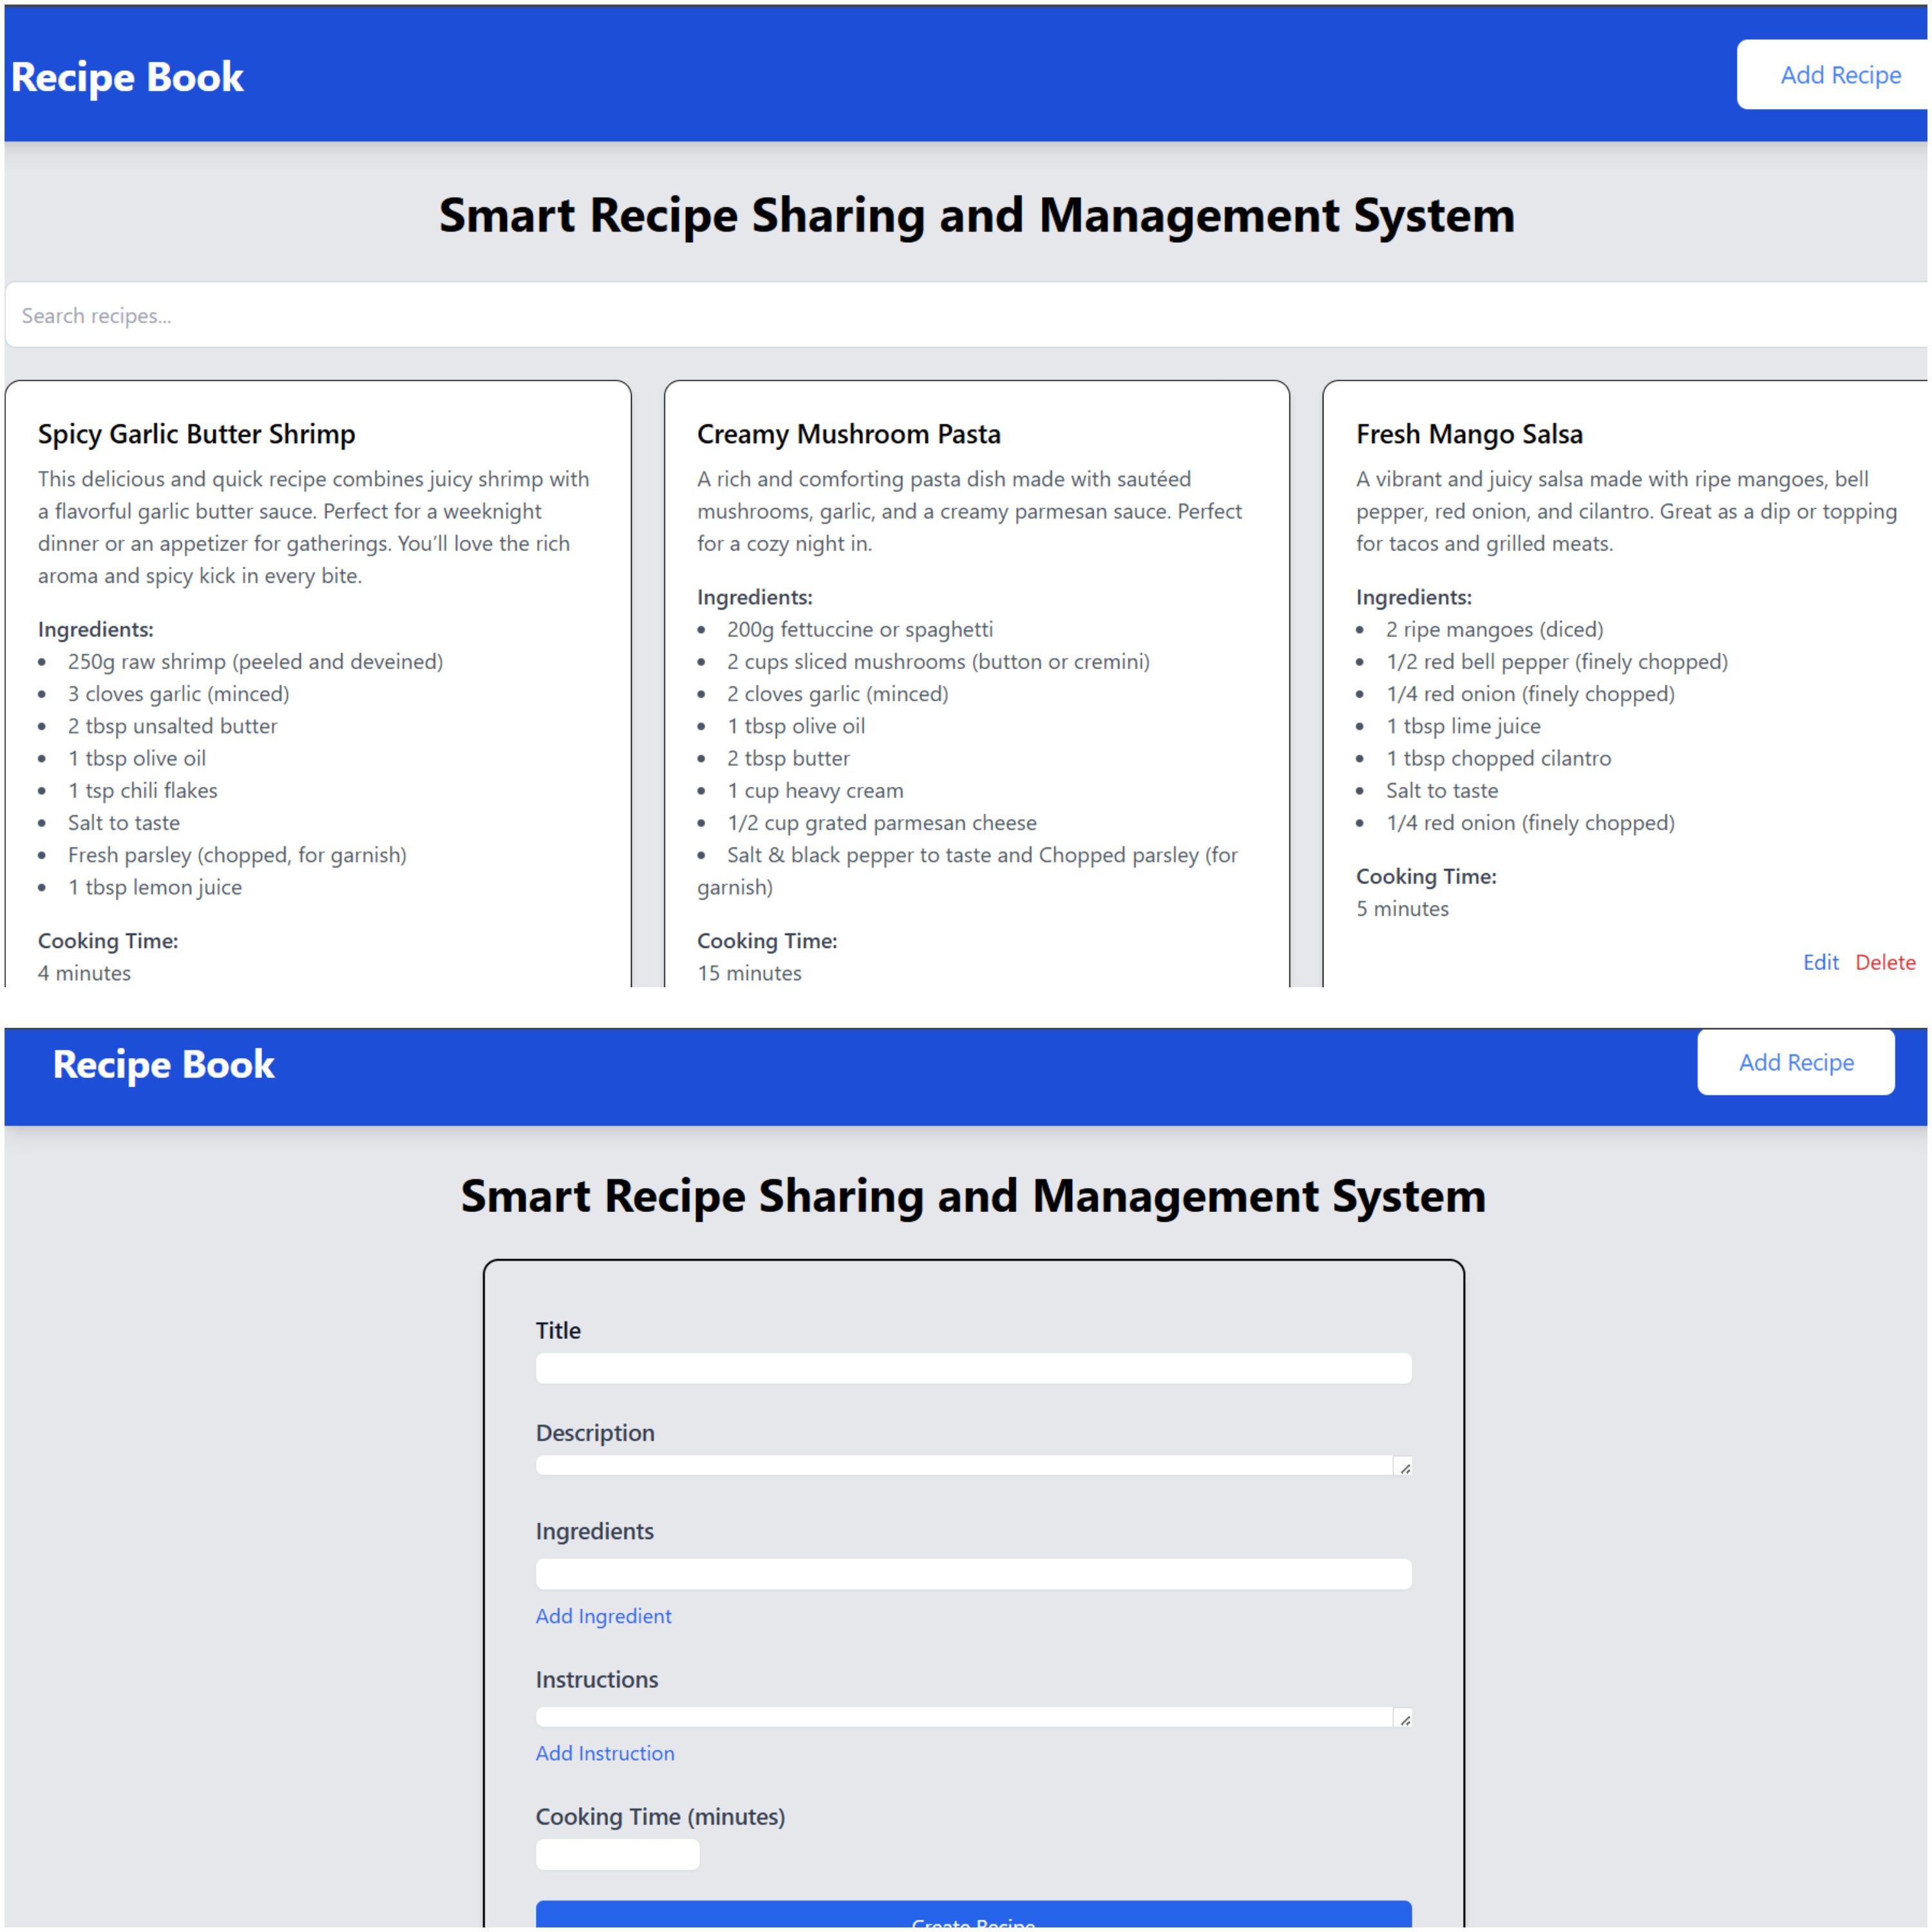The width and height of the screenshot is (1932, 1932).
Task: Click Recipe Book logo in lower header
Action: [x=163, y=1064]
